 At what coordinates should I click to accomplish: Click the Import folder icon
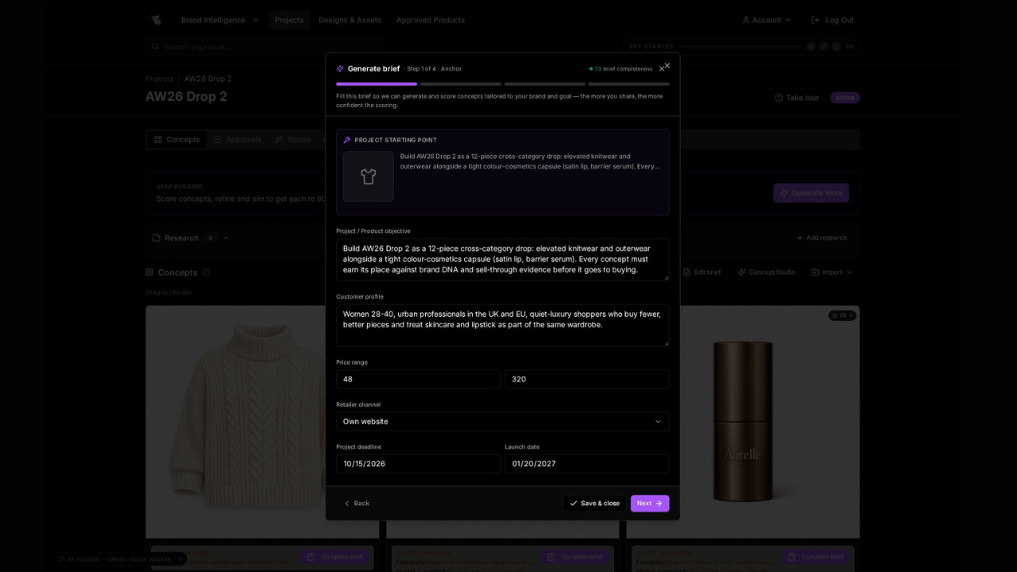pos(815,272)
